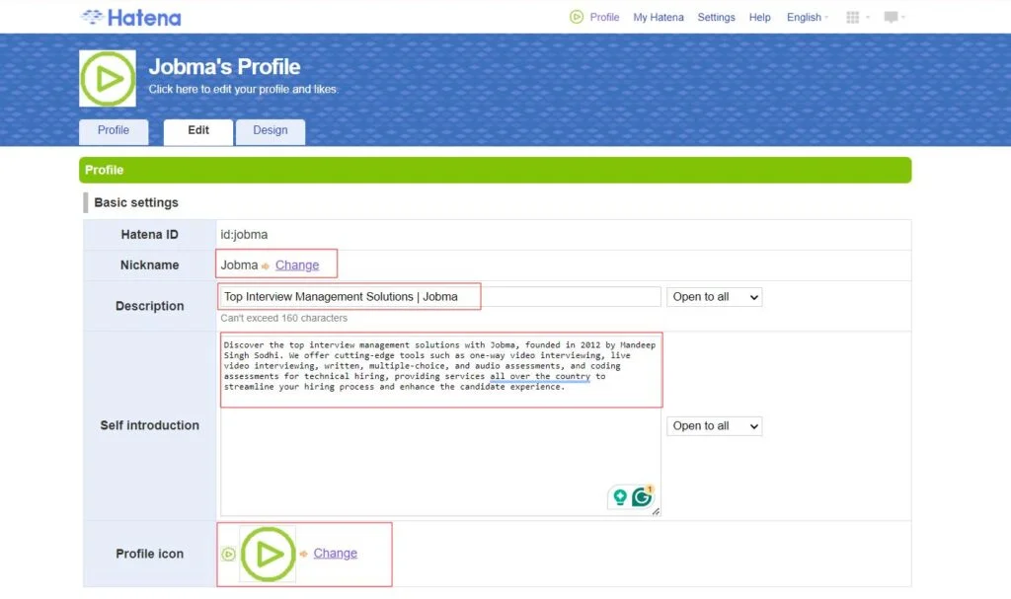
Task: Click the underlined 'all over the country' phrase
Action: pos(540,377)
